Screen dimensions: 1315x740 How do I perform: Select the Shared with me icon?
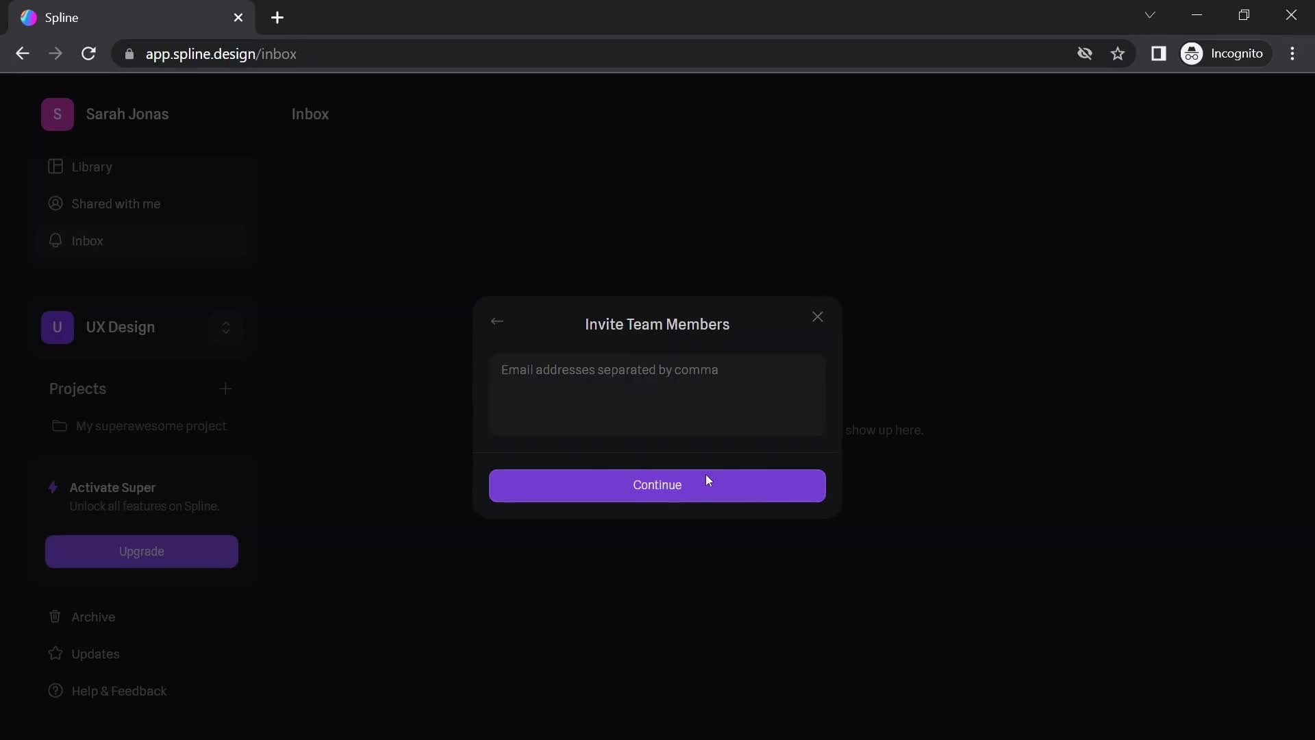(55, 202)
